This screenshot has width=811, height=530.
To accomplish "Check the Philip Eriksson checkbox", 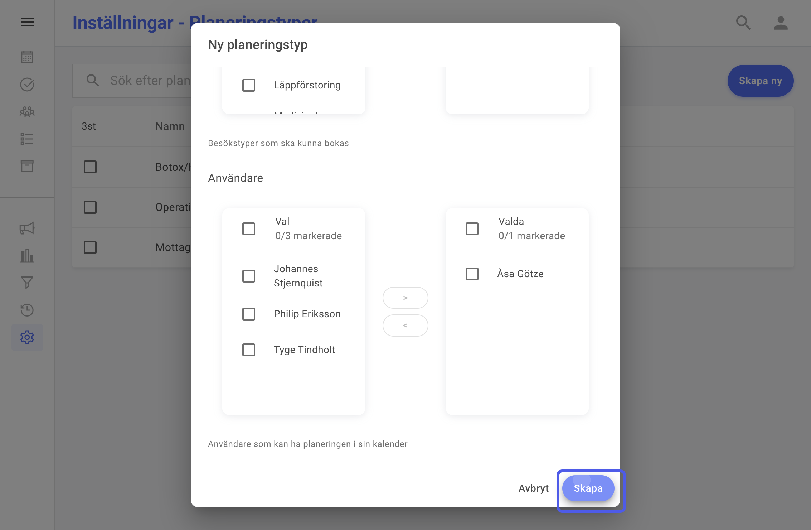I will coord(249,314).
